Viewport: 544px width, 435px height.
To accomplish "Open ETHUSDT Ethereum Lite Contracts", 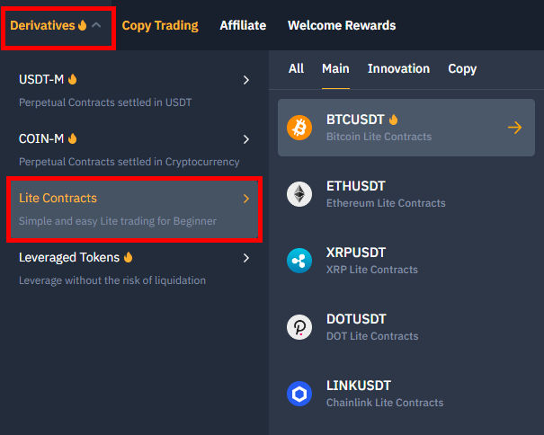I will coord(406,194).
